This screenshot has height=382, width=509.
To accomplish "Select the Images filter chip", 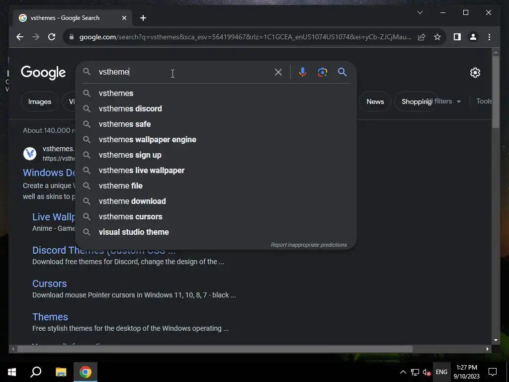I will 40,101.
